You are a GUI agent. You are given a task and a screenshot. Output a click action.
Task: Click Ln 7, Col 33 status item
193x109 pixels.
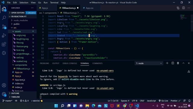point(113,101)
